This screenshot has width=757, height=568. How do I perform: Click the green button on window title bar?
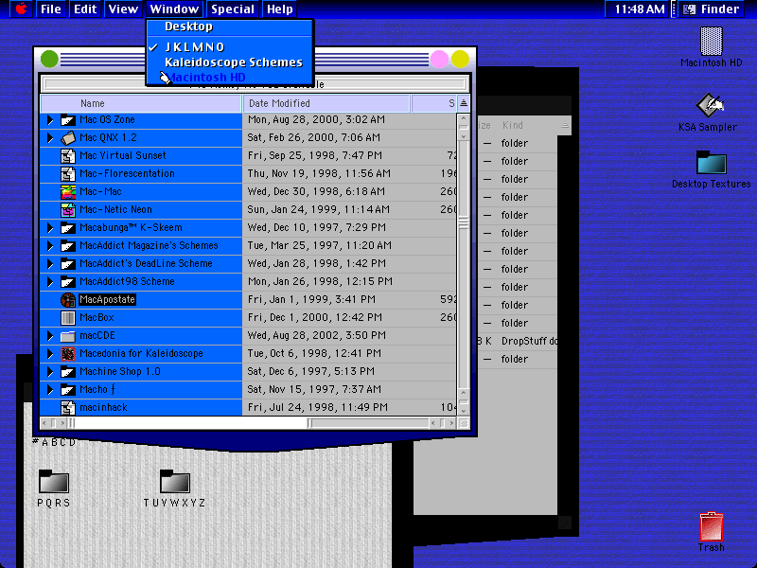click(x=49, y=59)
